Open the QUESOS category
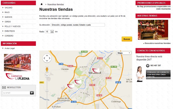173x109 pixels. (x=8, y=17)
